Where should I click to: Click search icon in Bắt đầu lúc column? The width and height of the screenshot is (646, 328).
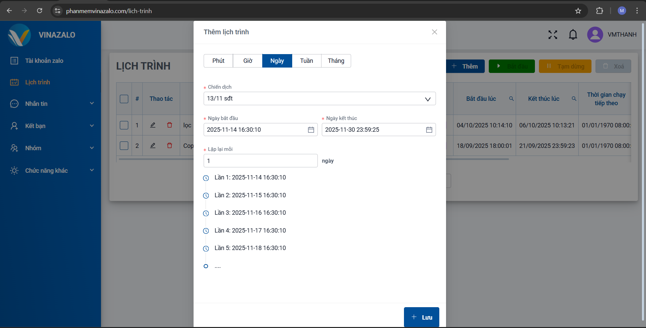point(511,99)
